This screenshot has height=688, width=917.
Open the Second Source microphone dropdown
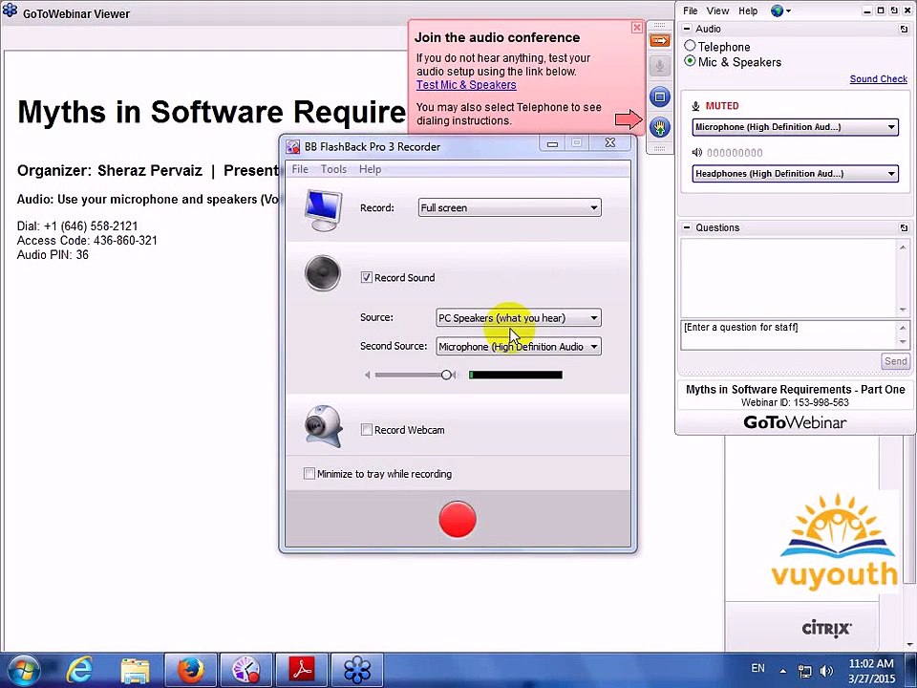[518, 346]
